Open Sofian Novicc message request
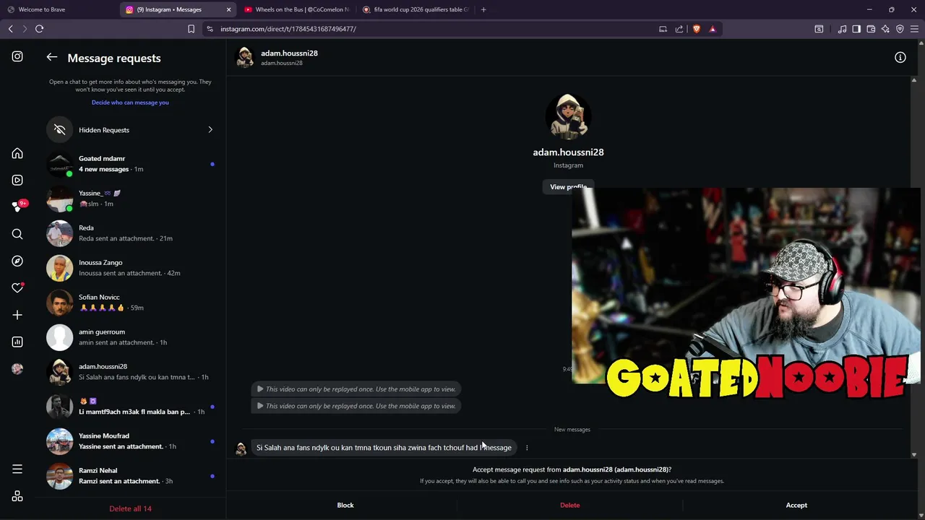 130,303
